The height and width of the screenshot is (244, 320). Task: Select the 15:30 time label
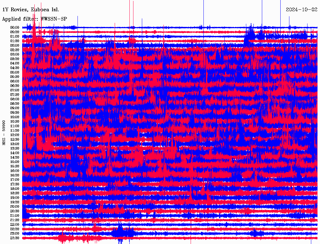15,166
